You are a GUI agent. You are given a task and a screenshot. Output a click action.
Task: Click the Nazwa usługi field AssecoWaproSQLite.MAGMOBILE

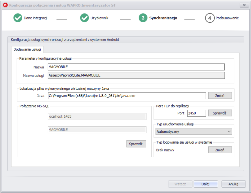(136, 75)
